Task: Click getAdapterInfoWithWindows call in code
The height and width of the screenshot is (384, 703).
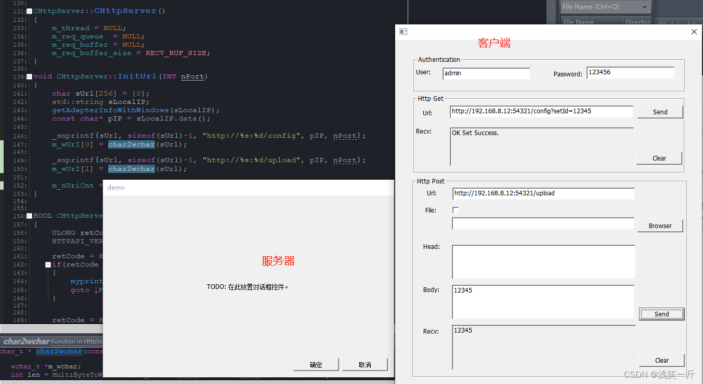Action: pos(110,110)
